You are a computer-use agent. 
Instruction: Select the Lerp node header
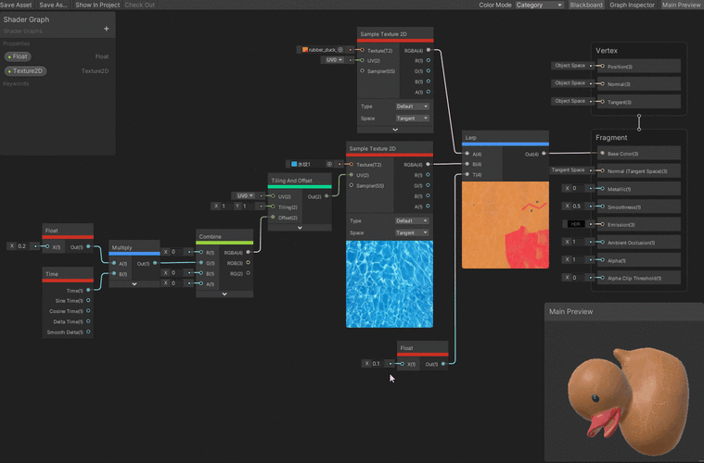(506, 138)
